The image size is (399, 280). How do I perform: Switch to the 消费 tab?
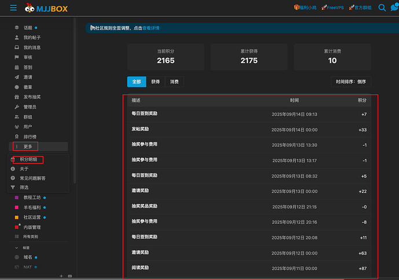[x=174, y=82]
